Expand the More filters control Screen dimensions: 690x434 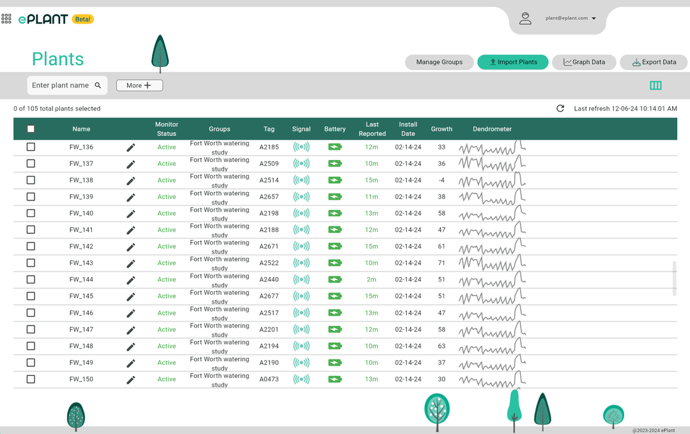click(x=139, y=85)
